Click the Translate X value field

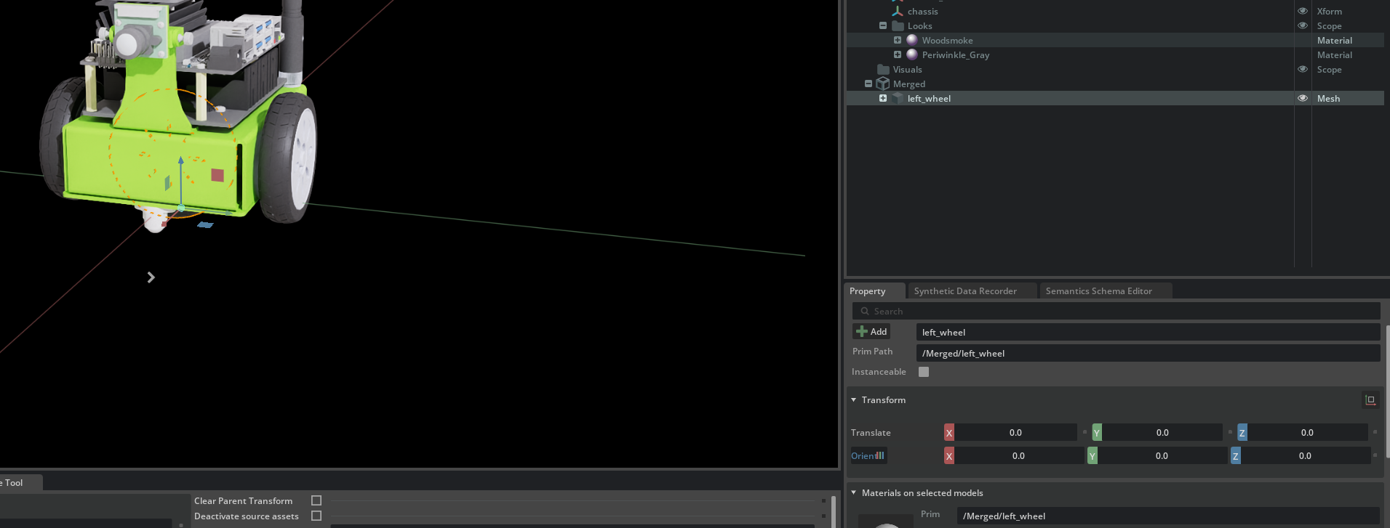[x=1015, y=433]
